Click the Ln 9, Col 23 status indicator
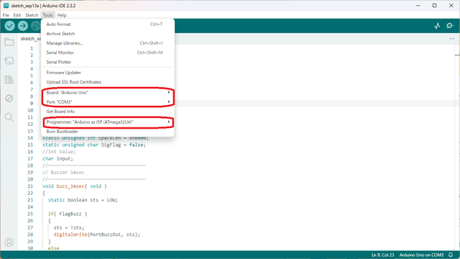 pyautogui.click(x=382, y=255)
